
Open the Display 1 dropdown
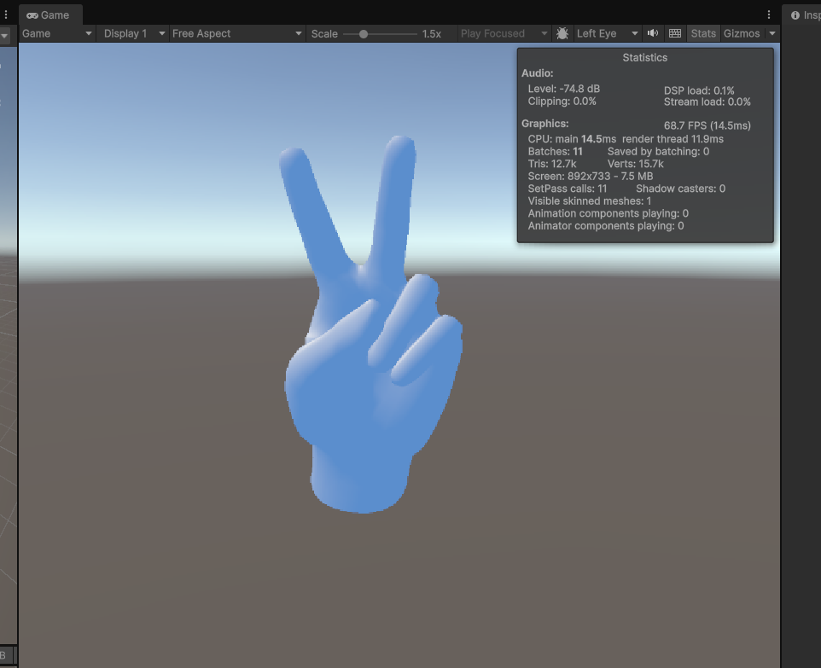pos(134,33)
